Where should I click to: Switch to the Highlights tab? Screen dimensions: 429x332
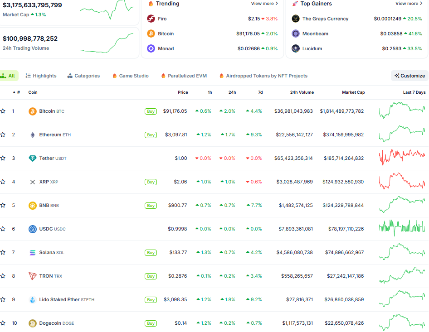coord(41,76)
